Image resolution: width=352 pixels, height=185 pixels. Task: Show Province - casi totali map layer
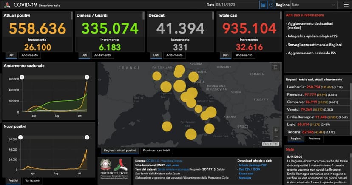pyautogui.click(x=157, y=151)
